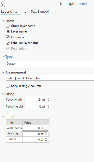
Task: Toggle the Layer name checkbox
Action: tap(8, 31)
